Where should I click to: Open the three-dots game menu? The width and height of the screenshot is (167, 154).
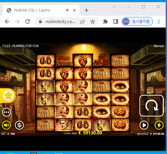point(6,112)
